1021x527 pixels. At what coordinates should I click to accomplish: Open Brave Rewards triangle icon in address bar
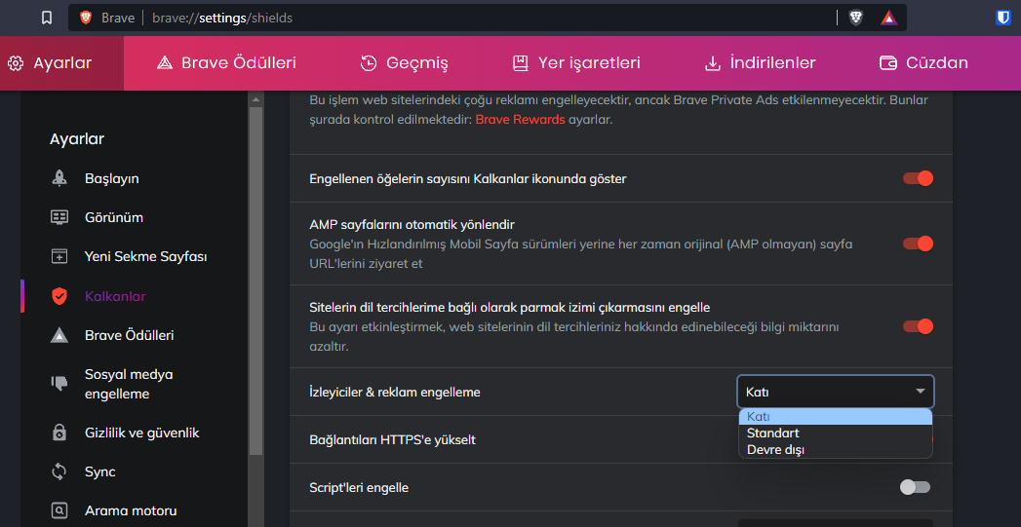888,19
